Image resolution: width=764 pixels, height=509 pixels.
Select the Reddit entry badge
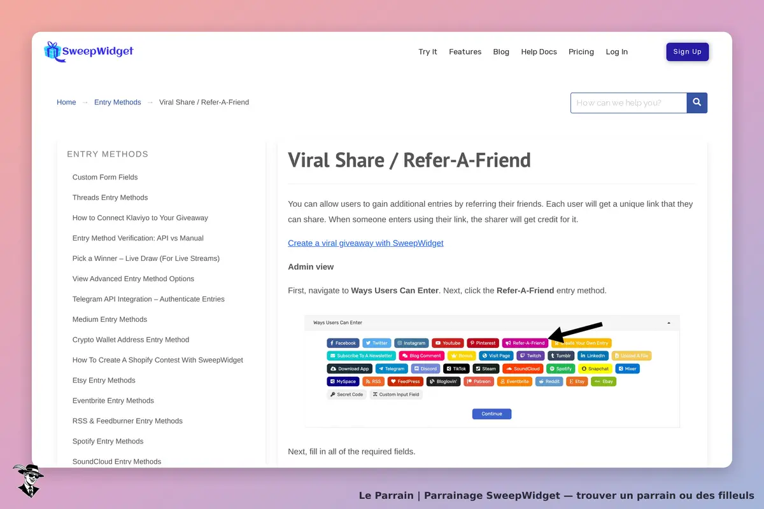pyautogui.click(x=549, y=381)
